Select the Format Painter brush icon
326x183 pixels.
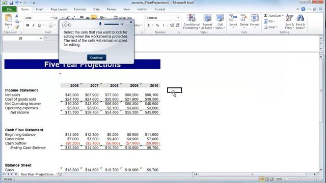point(17,27)
